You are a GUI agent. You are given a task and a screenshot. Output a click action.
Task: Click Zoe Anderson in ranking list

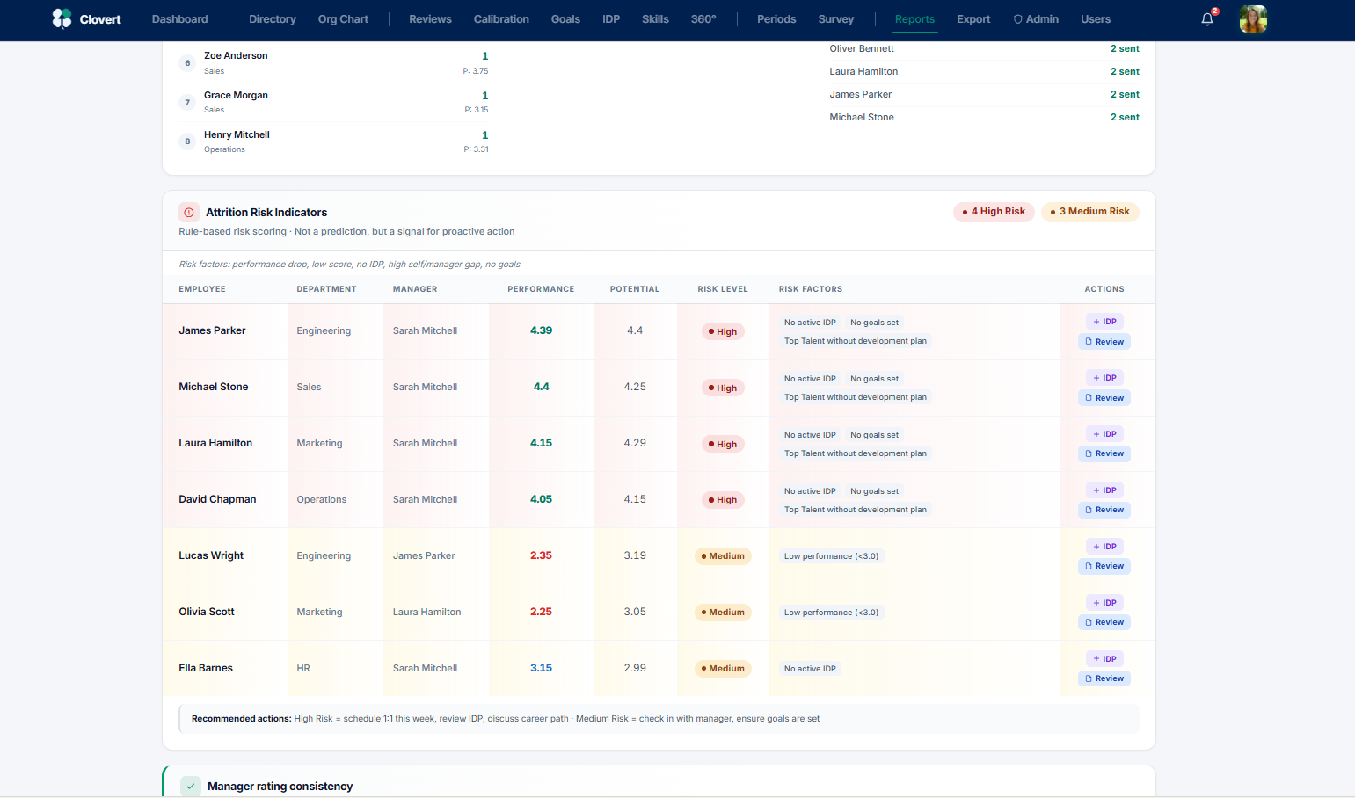236,55
